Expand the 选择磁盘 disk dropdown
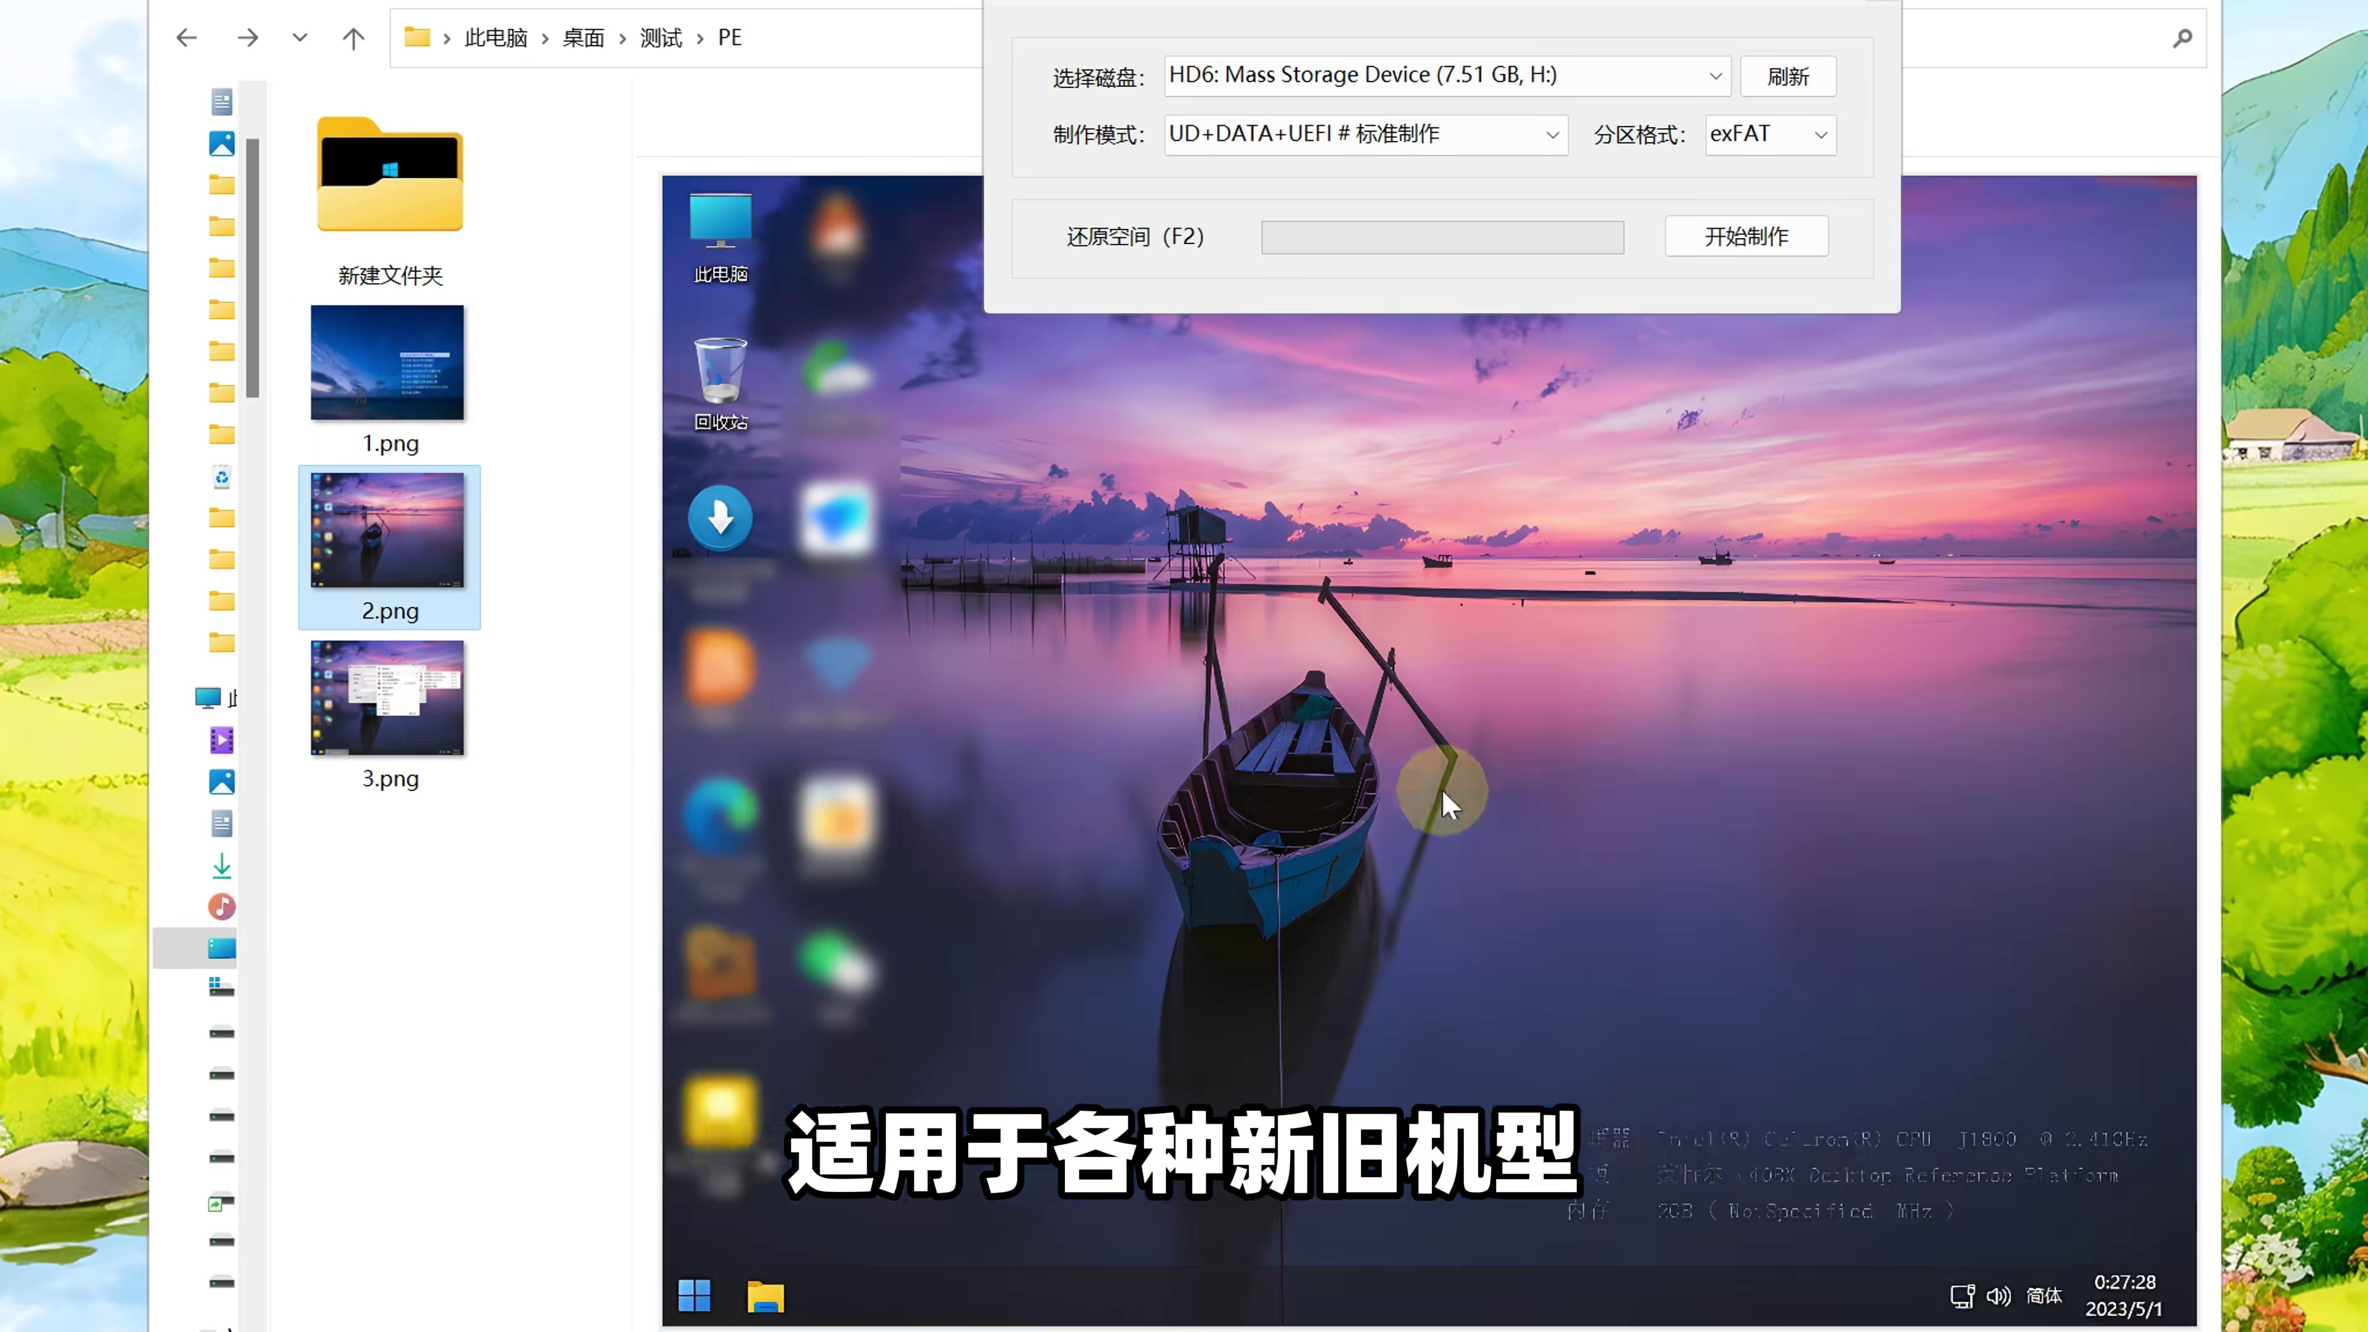Image resolution: width=2368 pixels, height=1332 pixels. (x=1714, y=76)
